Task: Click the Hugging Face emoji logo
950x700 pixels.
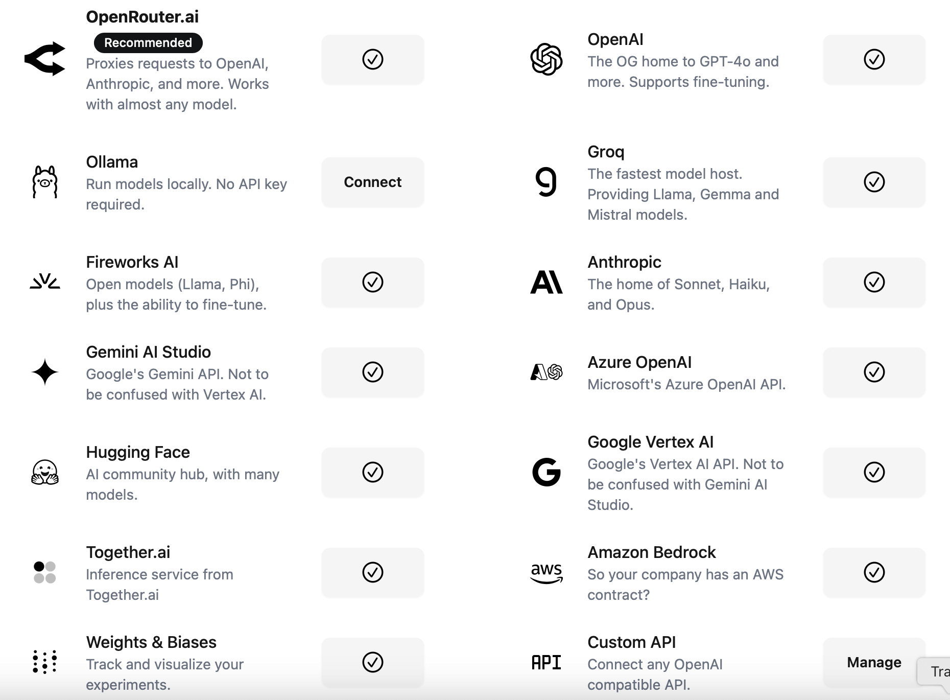Action: click(45, 472)
